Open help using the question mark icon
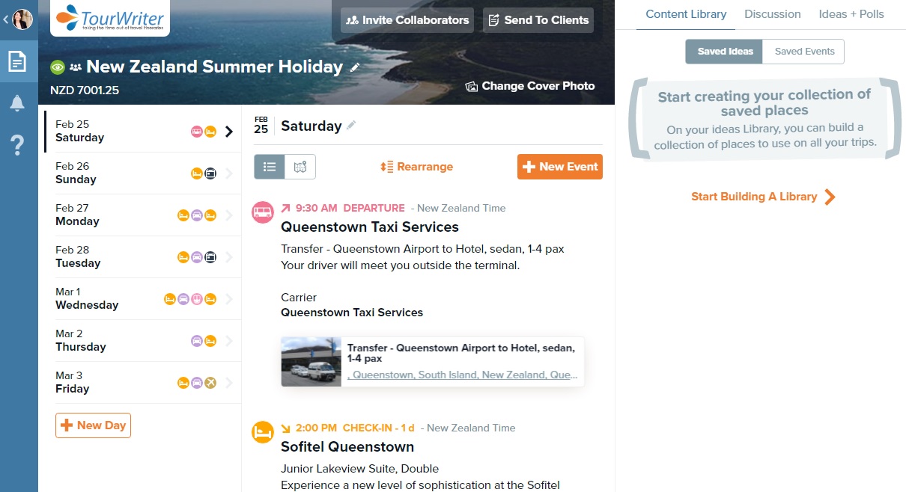906x492 pixels. coord(19,145)
